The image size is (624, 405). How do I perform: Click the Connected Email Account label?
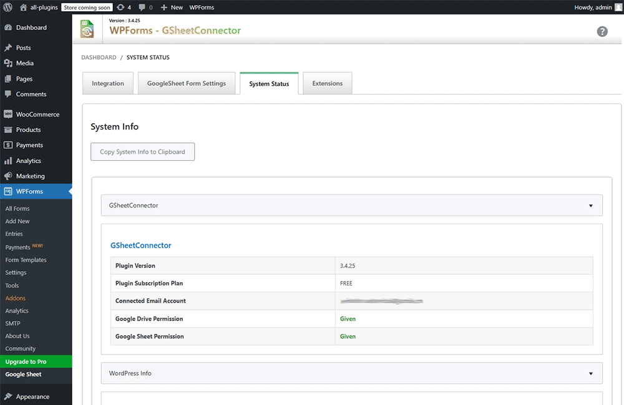click(x=150, y=301)
